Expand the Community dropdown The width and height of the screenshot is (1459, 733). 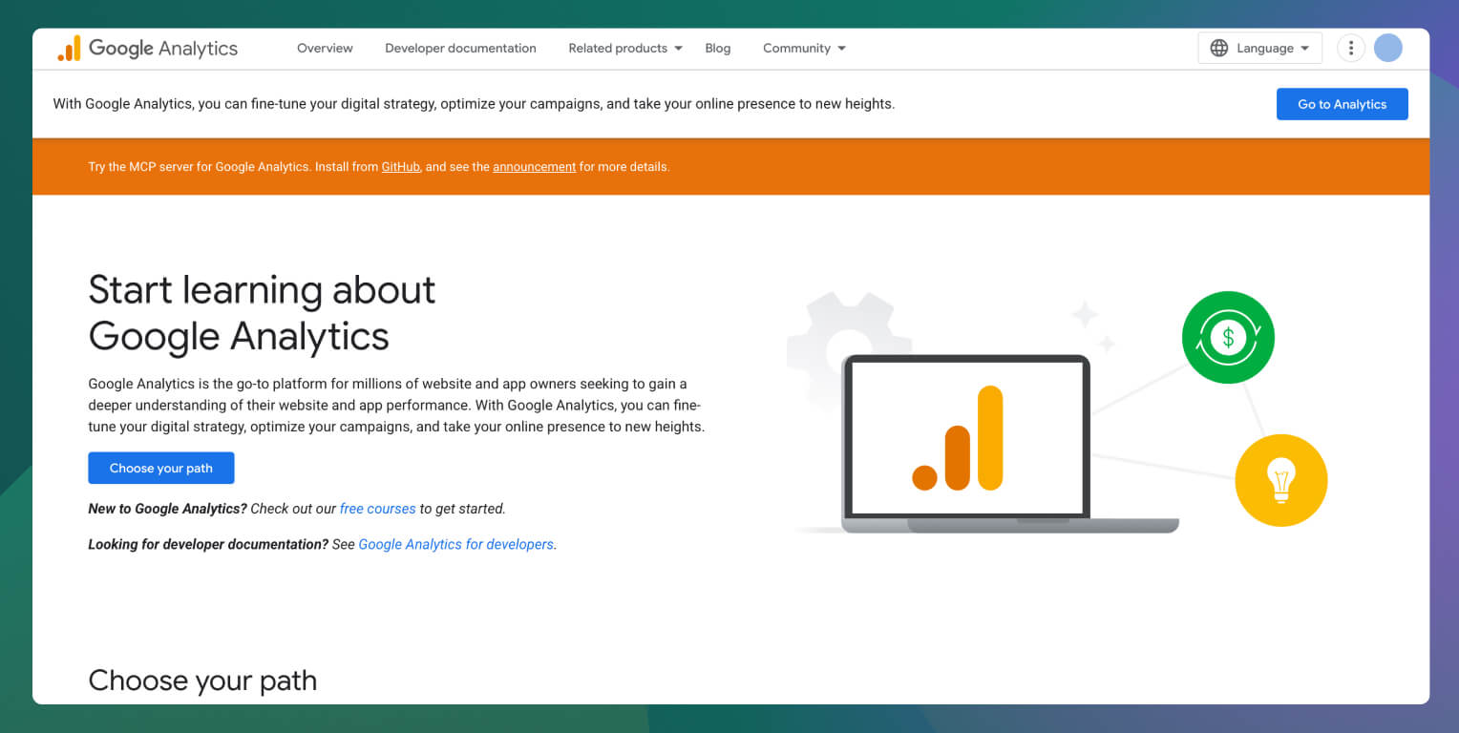(804, 48)
